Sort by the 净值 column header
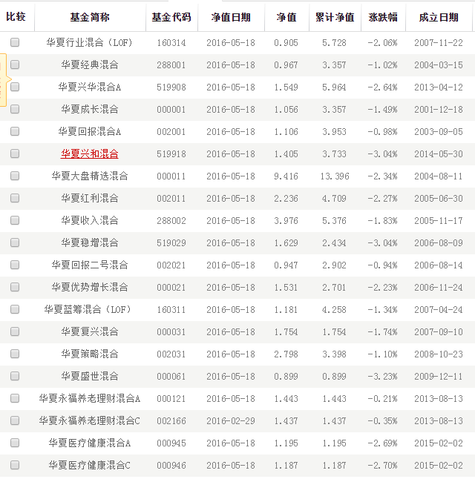Image resolution: width=475 pixels, height=479 pixels. [286, 17]
